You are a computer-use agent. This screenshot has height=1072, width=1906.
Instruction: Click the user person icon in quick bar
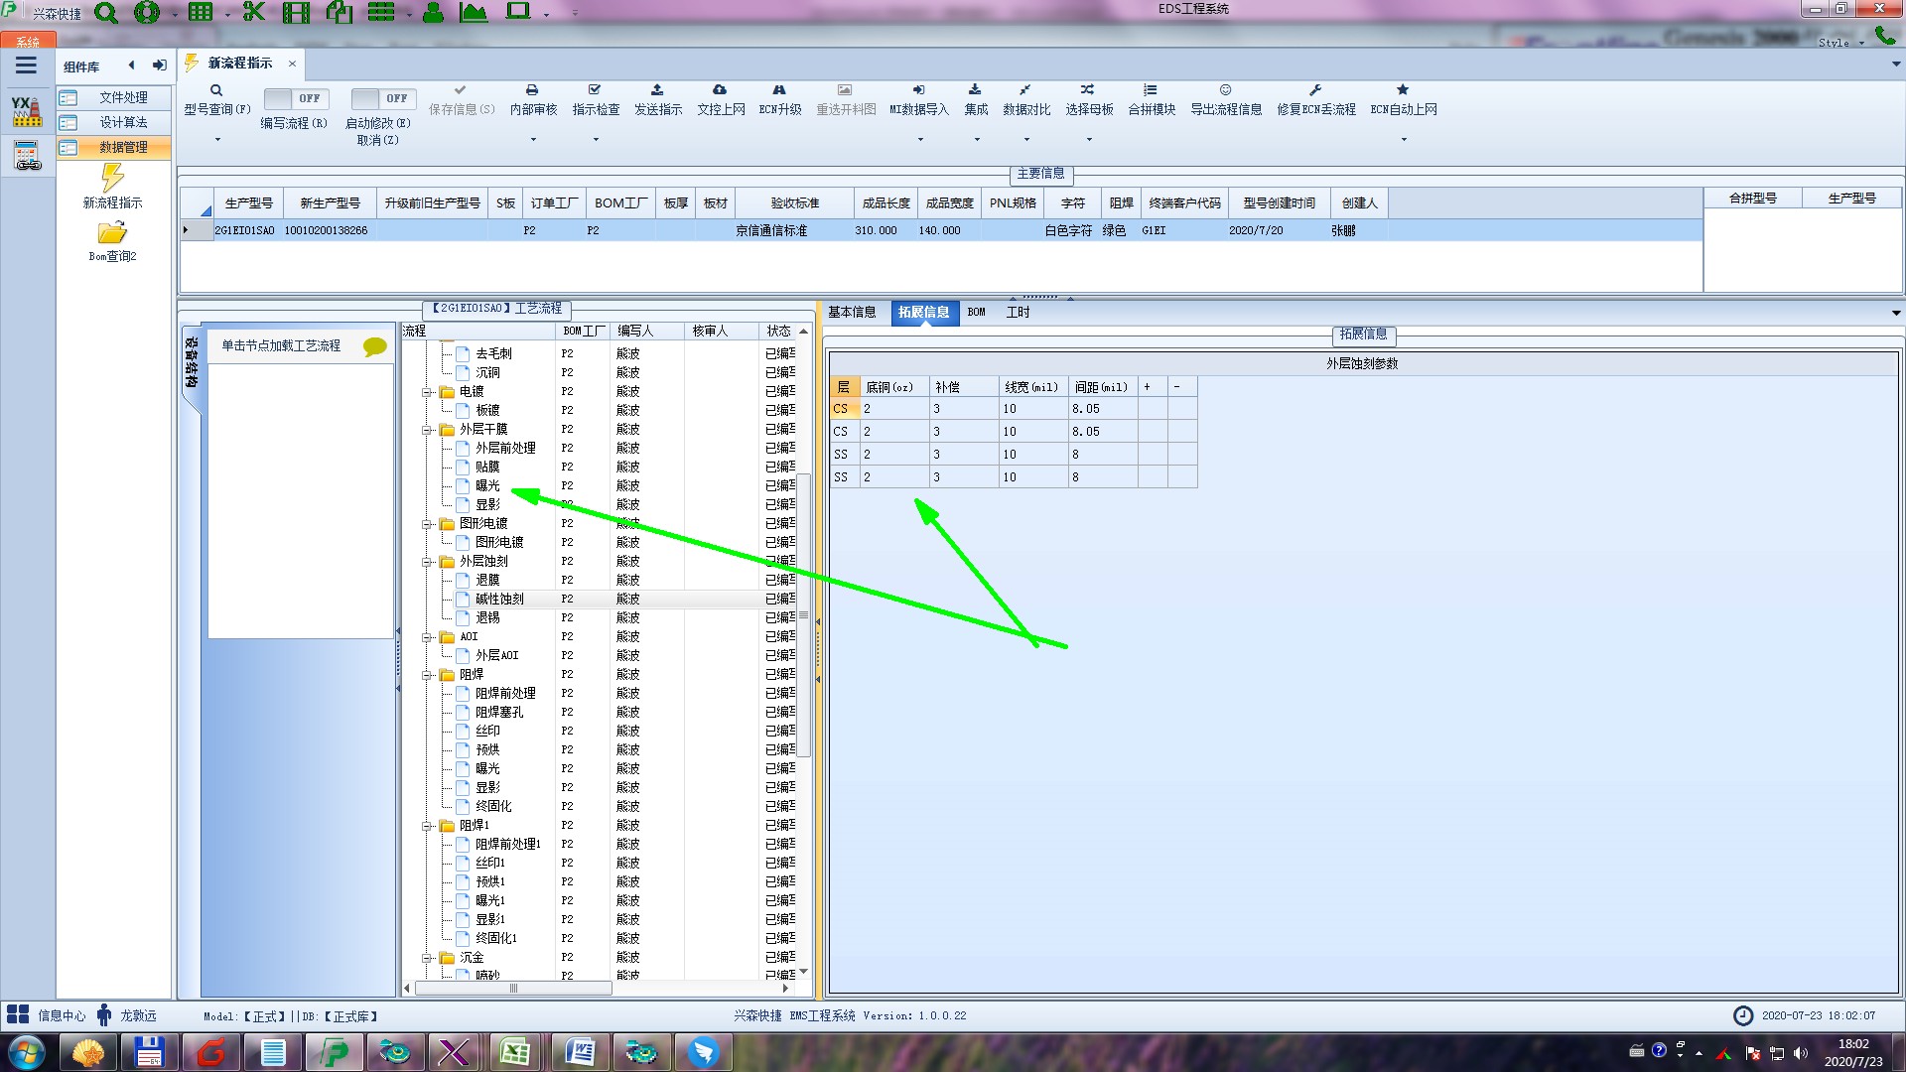click(433, 13)
